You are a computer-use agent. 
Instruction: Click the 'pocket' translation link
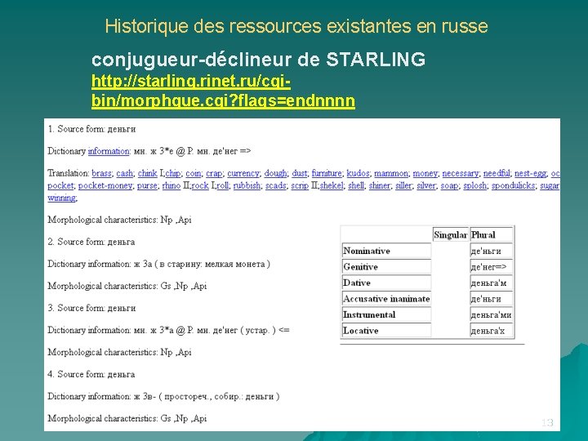coord(60,185)
